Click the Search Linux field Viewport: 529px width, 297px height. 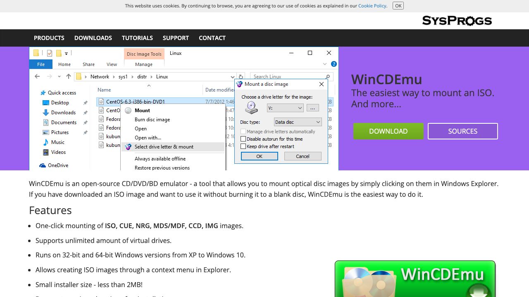[291, 77]
